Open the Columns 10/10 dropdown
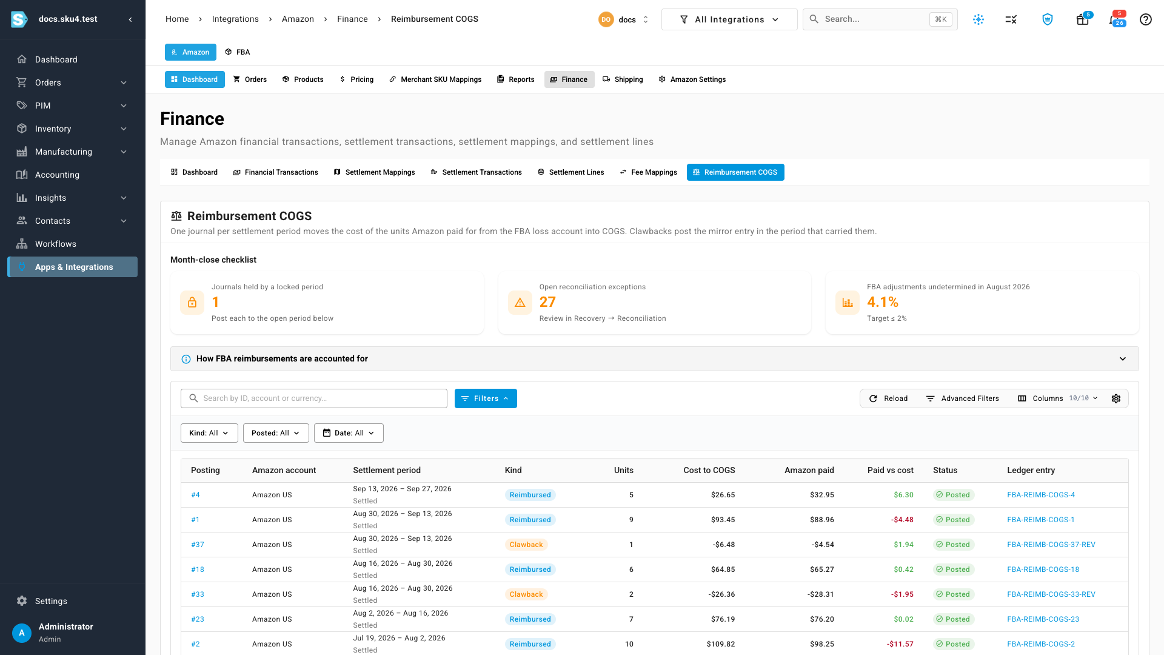This screenshot has width=1164, height=655. (1059, 398)
